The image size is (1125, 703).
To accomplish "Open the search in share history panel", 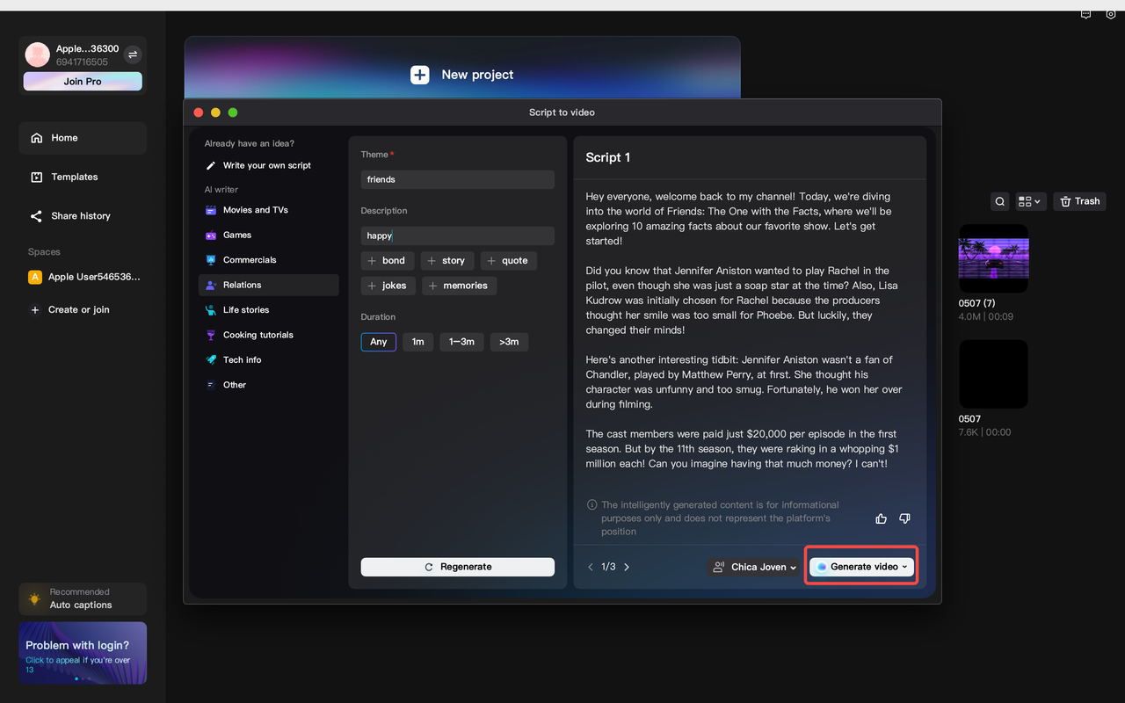I will (999, 201).
